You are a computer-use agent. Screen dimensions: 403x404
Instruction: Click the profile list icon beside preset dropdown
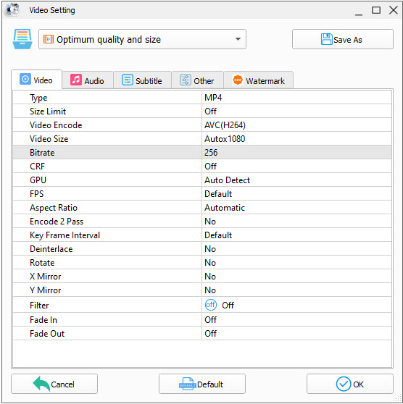click(22, 39)
